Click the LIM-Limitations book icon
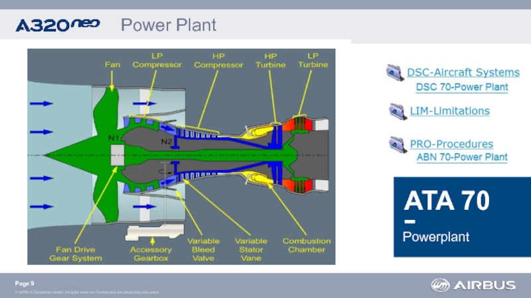 pos(398,111)
